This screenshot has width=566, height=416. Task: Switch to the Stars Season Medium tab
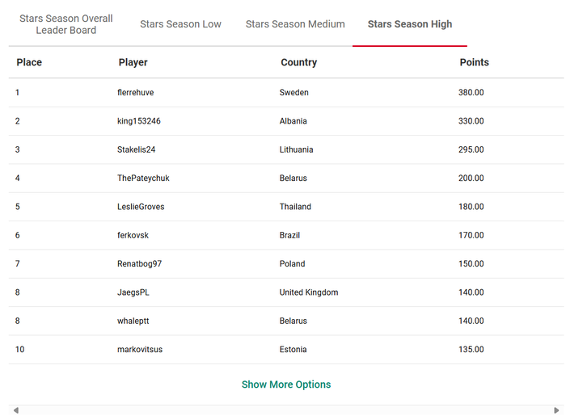coord(295,24)
